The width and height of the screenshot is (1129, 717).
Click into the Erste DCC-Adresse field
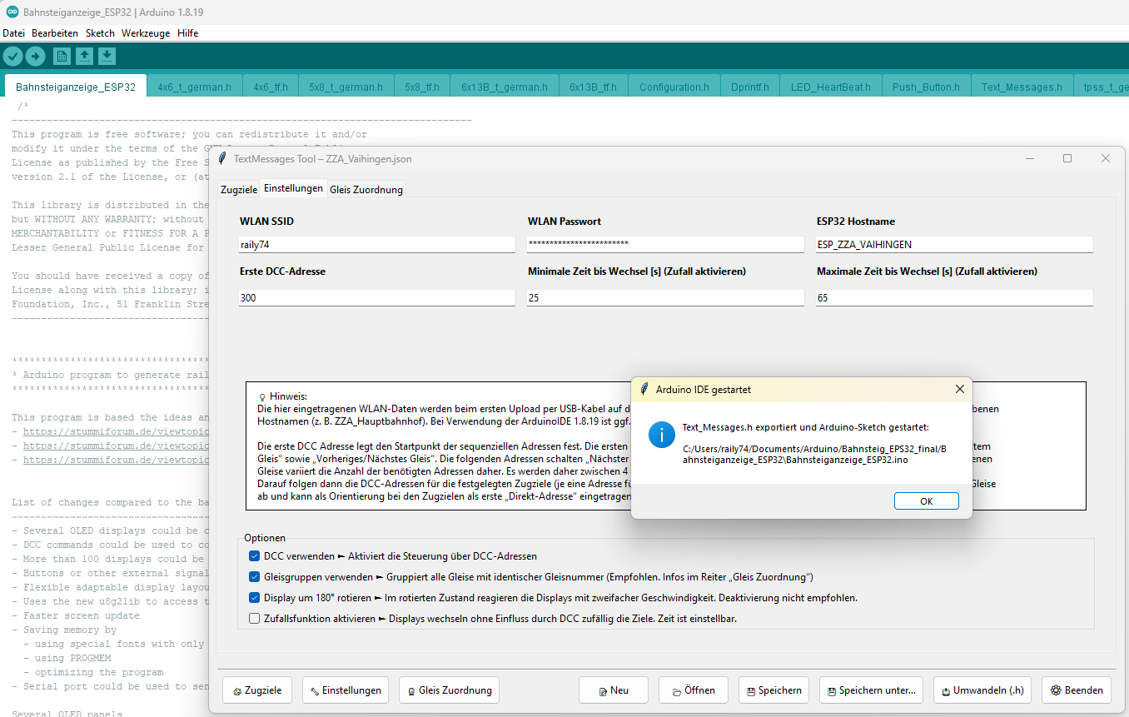pos(376,298)
